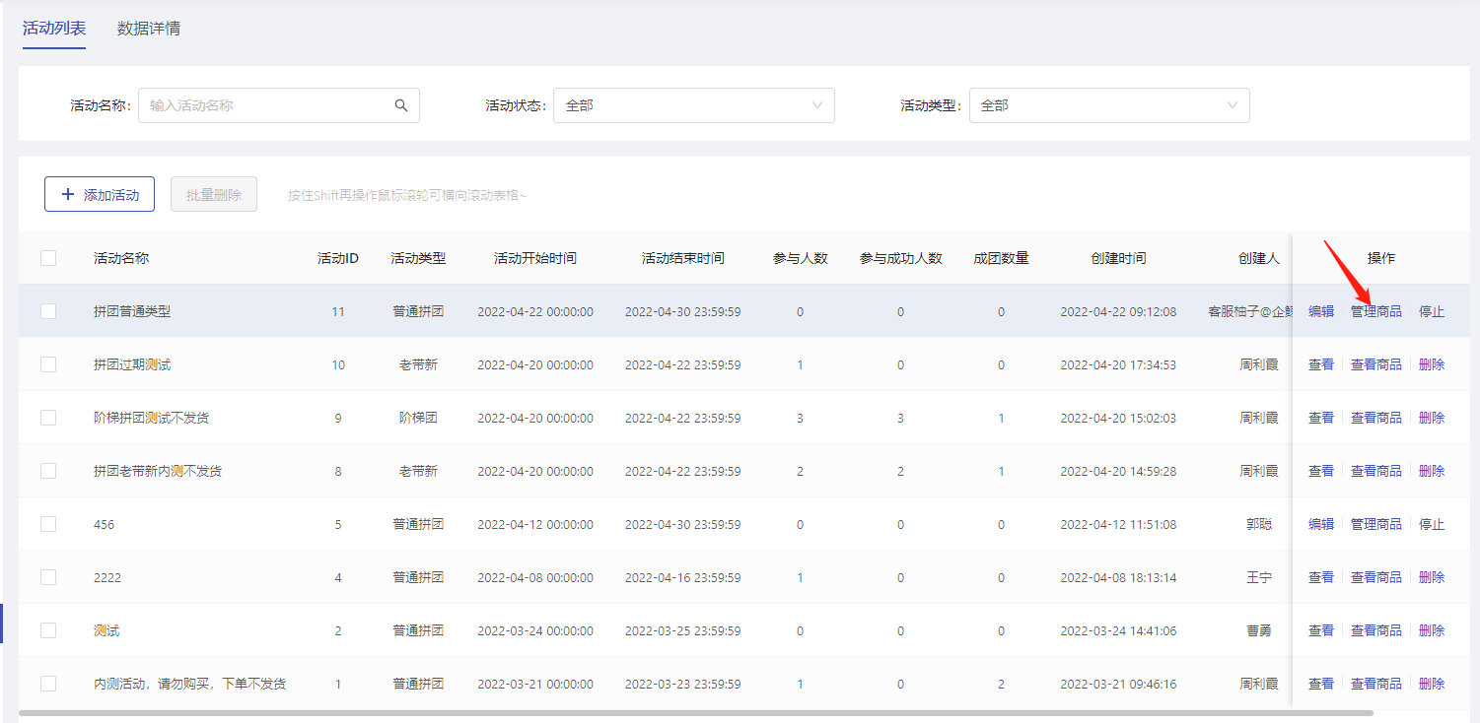The width and height of the screenshot is (1480, 723).
Task: Check the box for 拼团过期测试 row
Action: pyautogui.click(x=48, y=364)
